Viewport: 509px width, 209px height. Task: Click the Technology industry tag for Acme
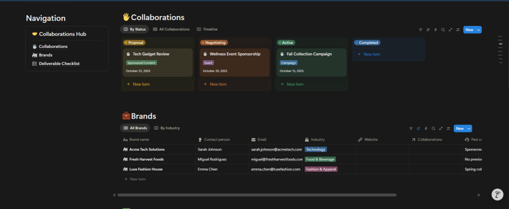tap(316, 150)
